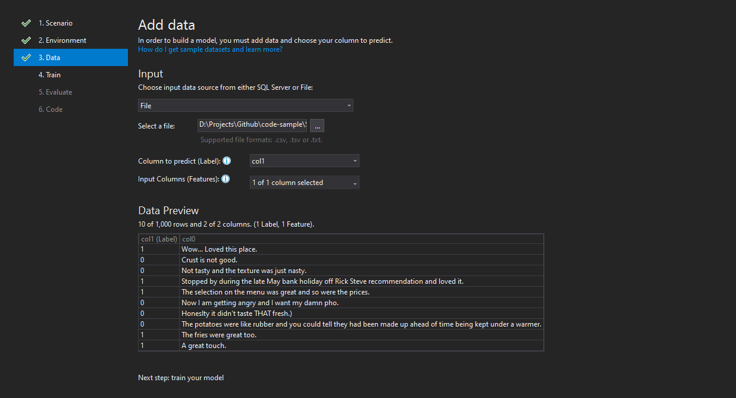Click the green checkmark next to Environment
The image size is (736, 398).
[26, 40]
